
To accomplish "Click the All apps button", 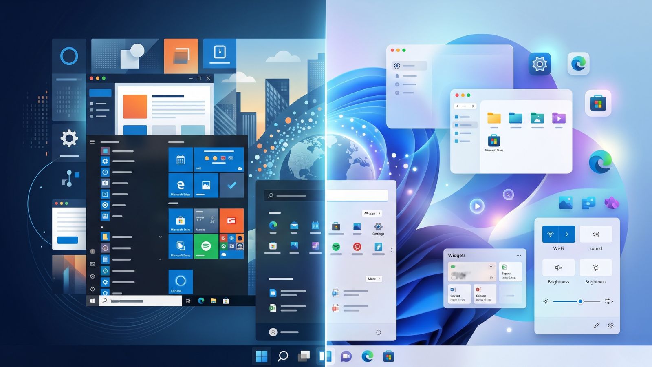I will point(372,213).
